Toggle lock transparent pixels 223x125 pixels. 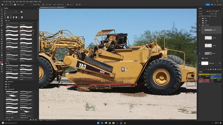(x=202, y=16)
